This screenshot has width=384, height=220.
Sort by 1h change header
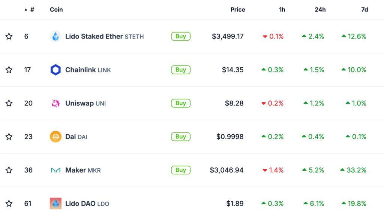pyautogui.click(x=282, y=10)
